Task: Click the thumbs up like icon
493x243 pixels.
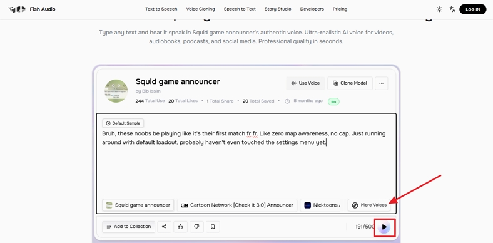Action: (180, 227)
